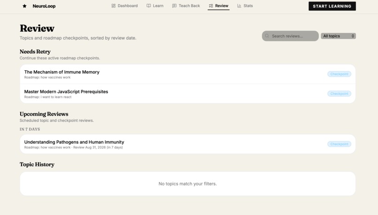Image resolution: width=378 pixels, height=215 pixels.
Task: Click Checkpoint badge for JavaScript Prerequisites row
Action: (339, 93)
